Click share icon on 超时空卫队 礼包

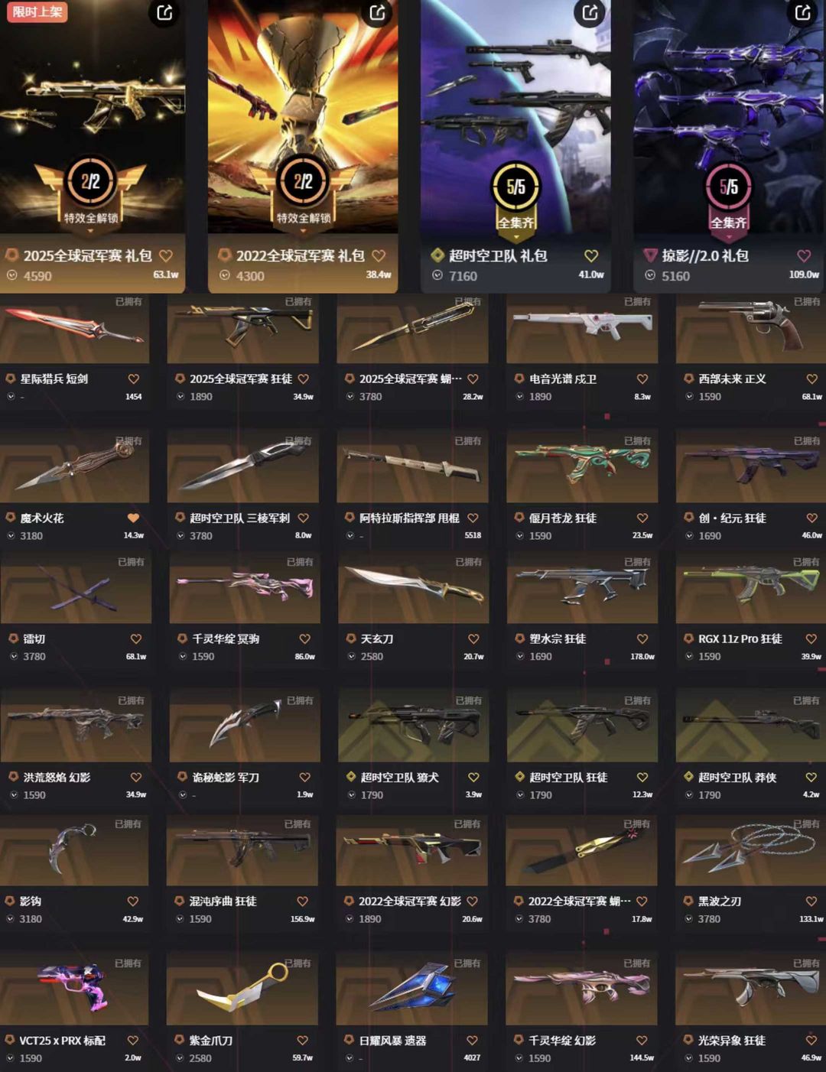pyautogui.click(x=590, y=12)
